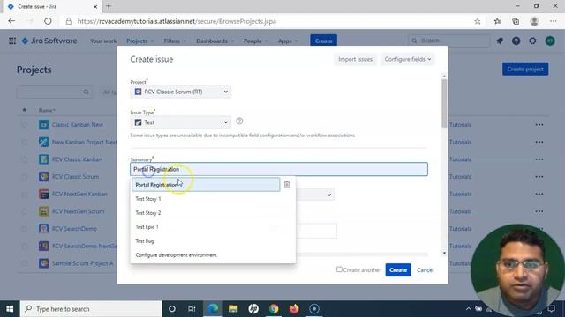Open the browser settings and more menu
The width and height of the screenshot is (565, 317).
pyautogui.click(x=554, y=21)
